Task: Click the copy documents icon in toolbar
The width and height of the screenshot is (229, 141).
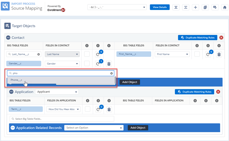Action: coord(205,7)
